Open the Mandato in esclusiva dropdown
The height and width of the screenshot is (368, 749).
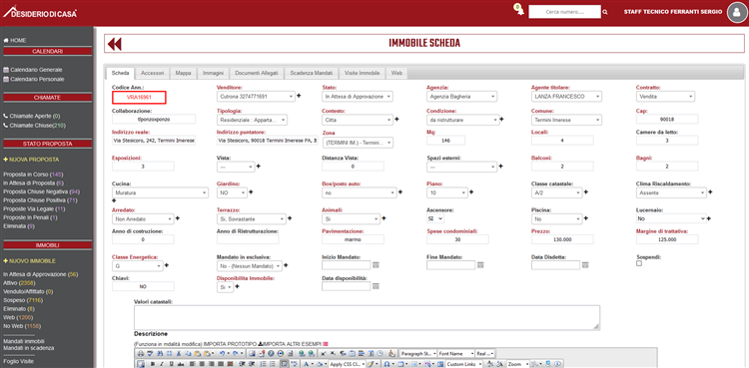[x=250, y=265]
